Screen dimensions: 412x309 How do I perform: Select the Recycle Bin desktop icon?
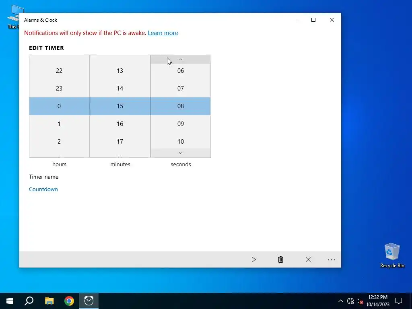(392, 255)
